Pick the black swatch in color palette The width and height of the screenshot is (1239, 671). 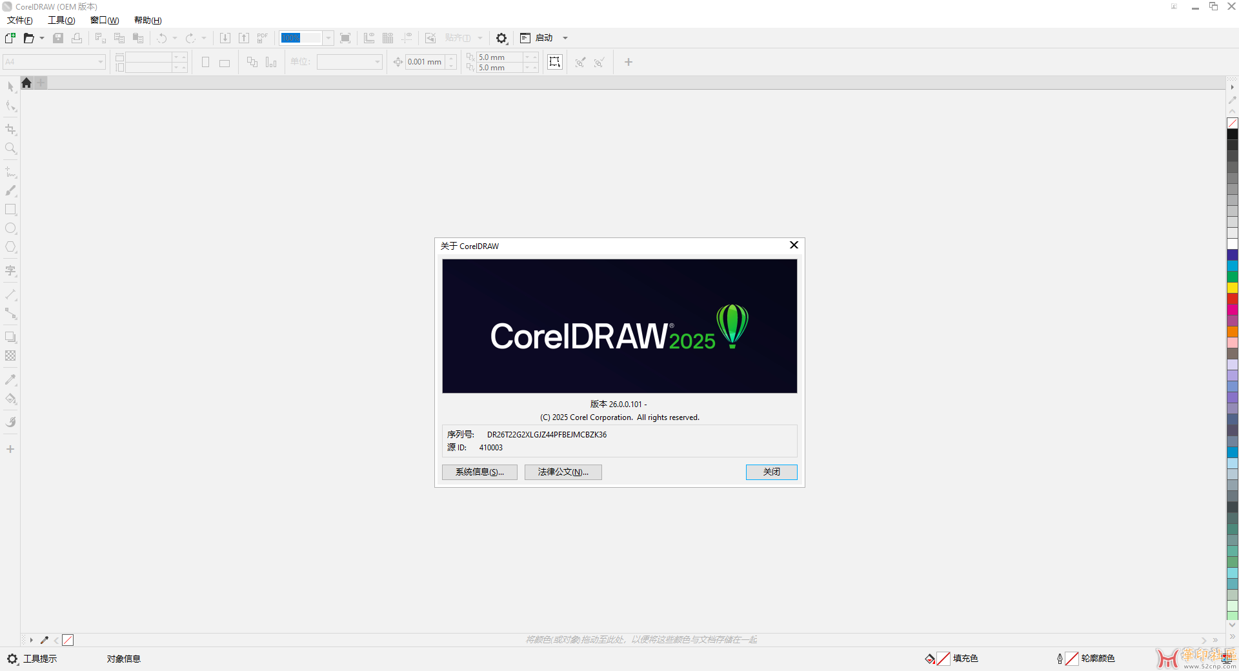coord(1233,134)
